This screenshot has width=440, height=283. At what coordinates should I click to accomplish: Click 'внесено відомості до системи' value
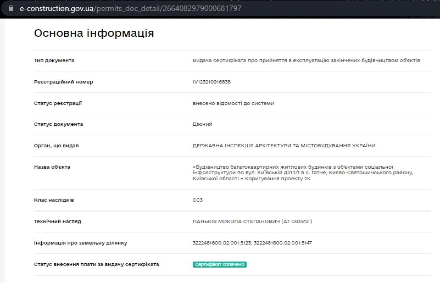coord(233,103)
